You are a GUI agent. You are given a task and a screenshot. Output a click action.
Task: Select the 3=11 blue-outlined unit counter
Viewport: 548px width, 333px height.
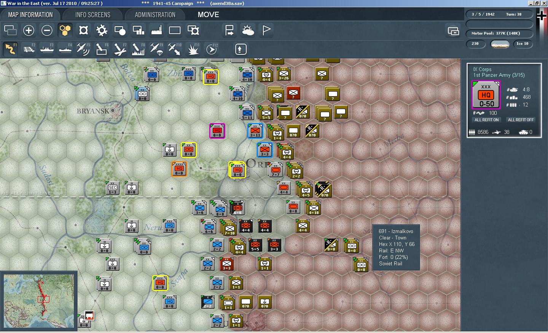[255, 131]
